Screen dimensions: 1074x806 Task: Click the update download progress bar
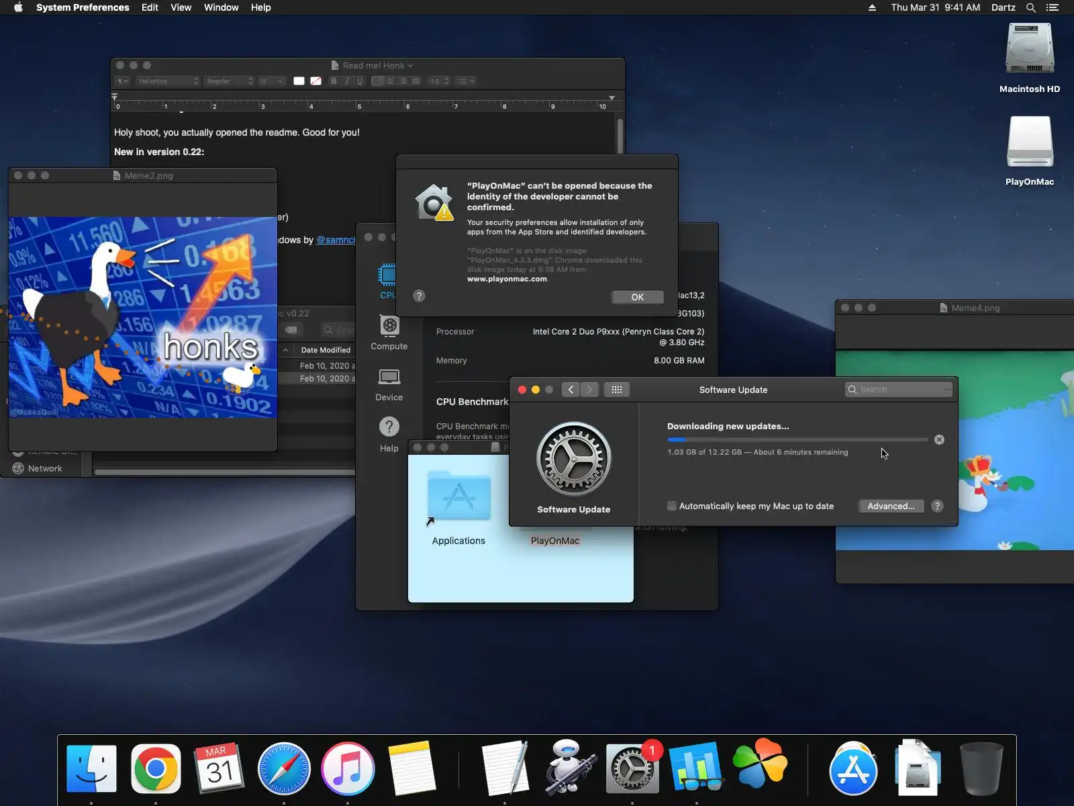point(797,439)
